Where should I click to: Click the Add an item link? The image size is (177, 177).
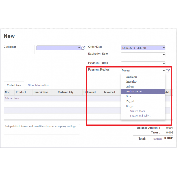click(x=12, y=99)
